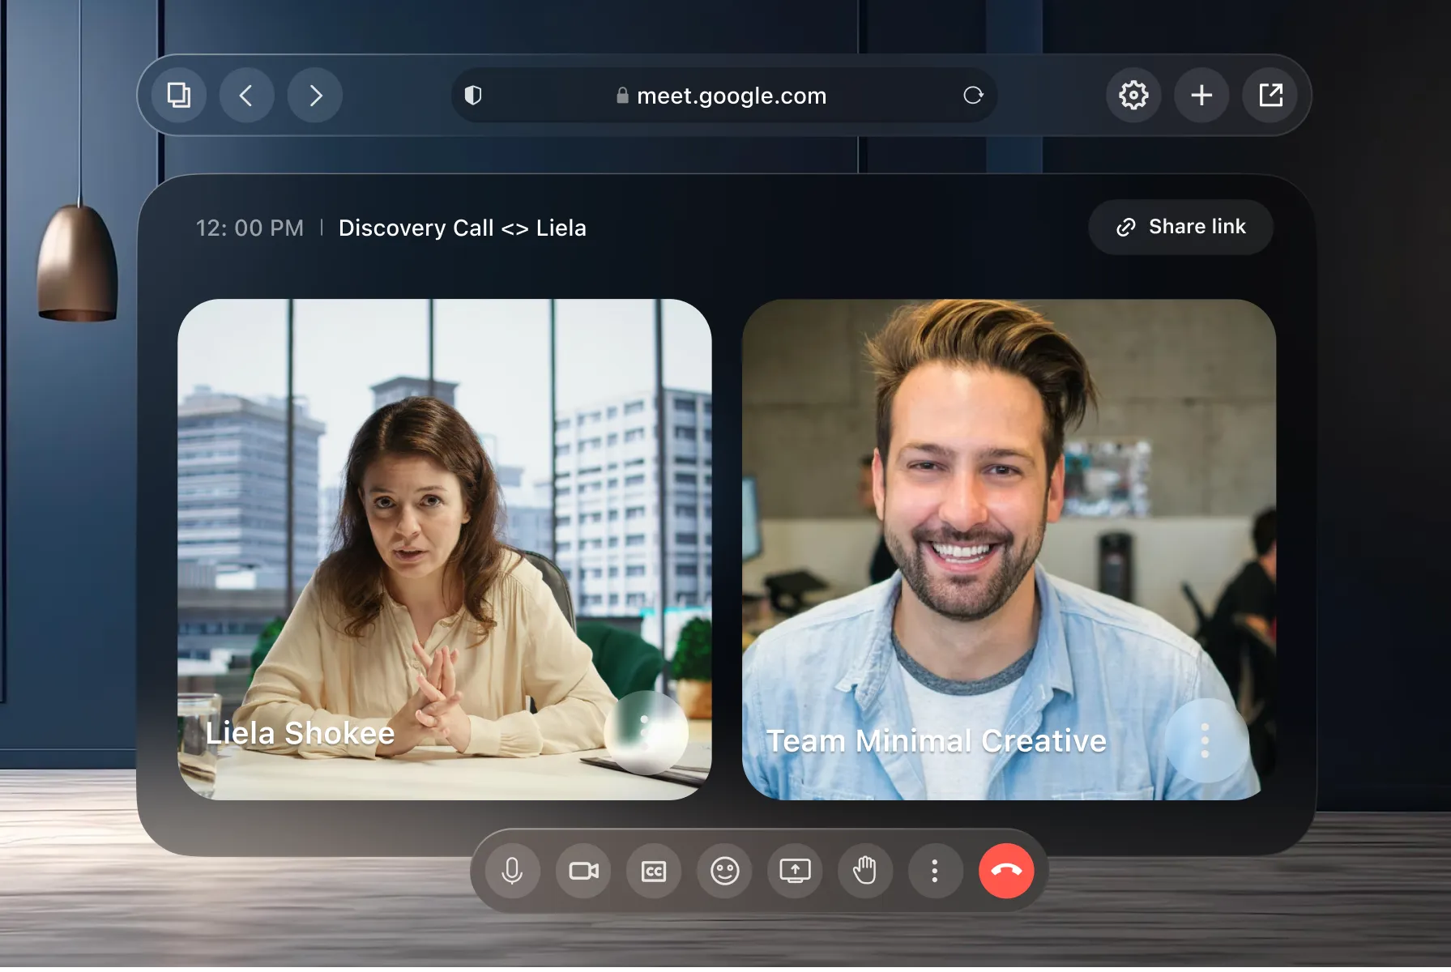Hang up the call
This screenshot has width=1451, height=972.
click(1006, 872)
